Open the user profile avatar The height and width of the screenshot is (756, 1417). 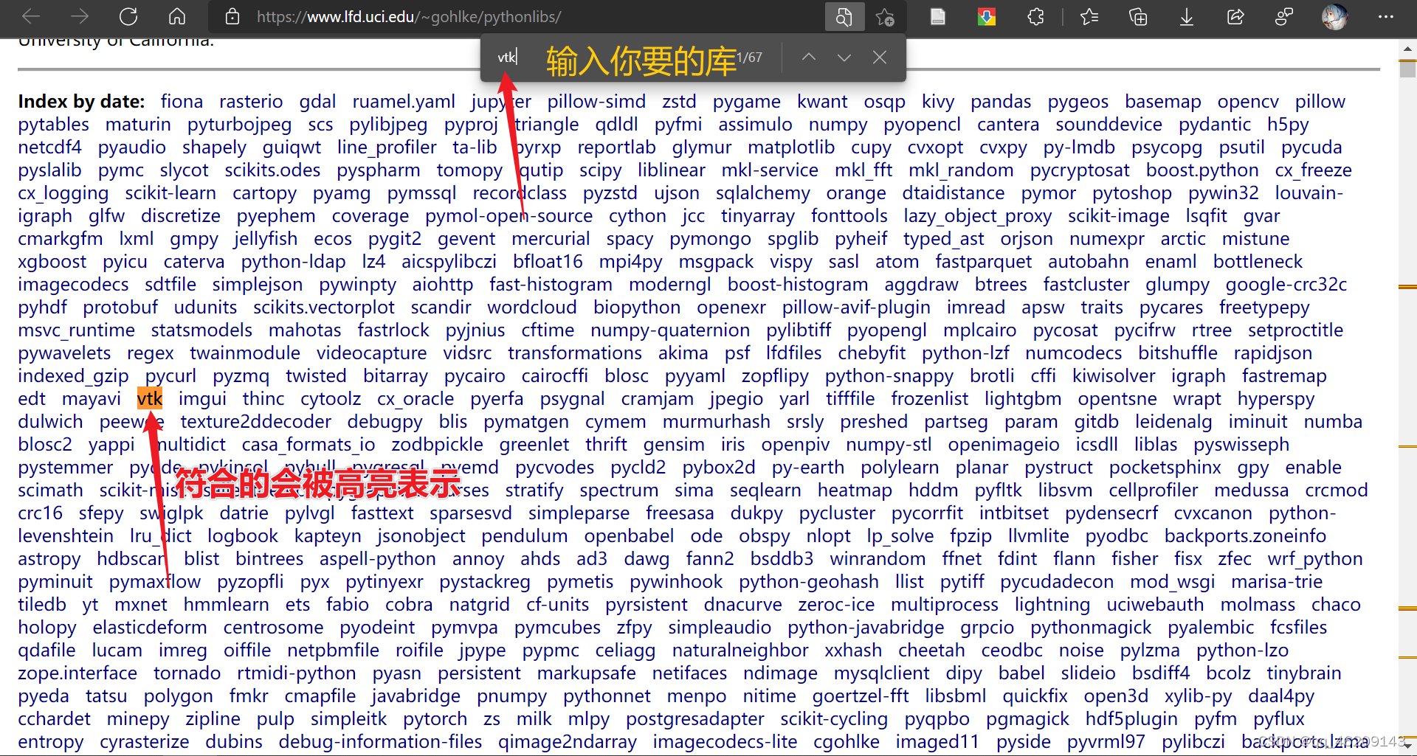tap(1334, 17)
